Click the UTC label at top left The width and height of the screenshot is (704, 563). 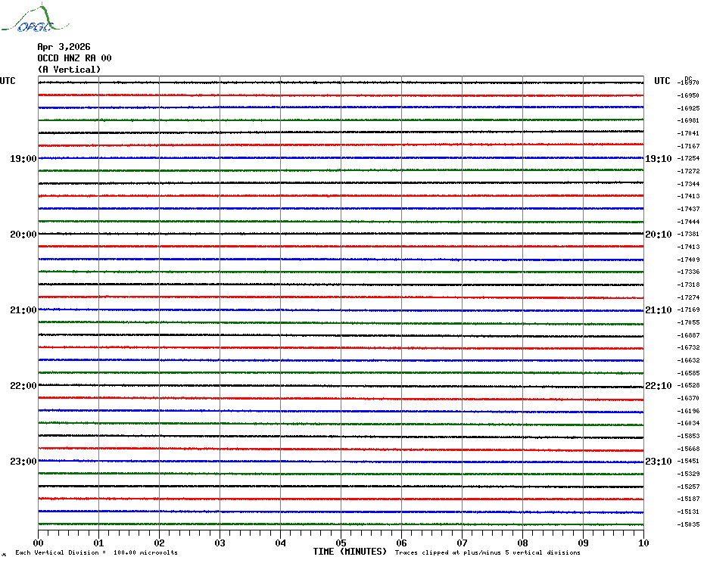click(8, 81)
